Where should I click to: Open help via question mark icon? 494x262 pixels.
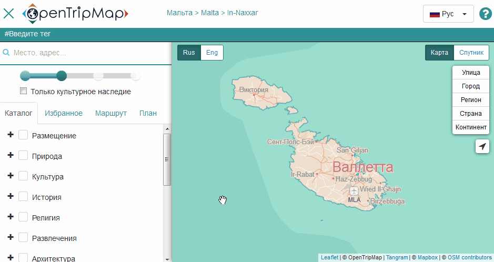pyautogui.click(x=486, y=14)
